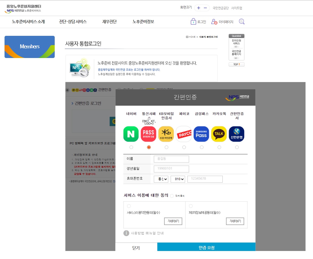Select the 카카오톡 authentication icon
The width and height of the screenshot is (313, 259).
tap(219, 134)
